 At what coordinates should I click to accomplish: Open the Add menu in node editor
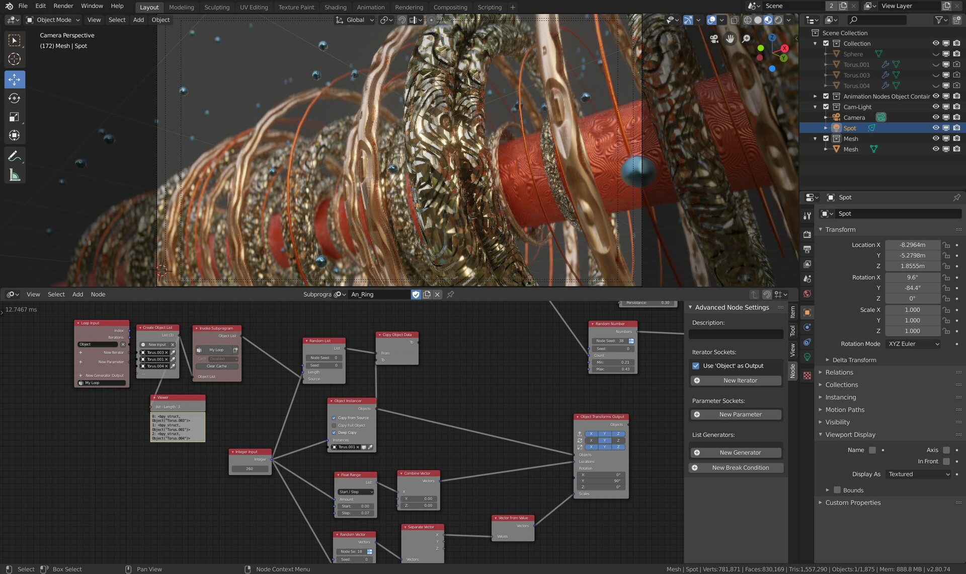[x=77, y=295]
